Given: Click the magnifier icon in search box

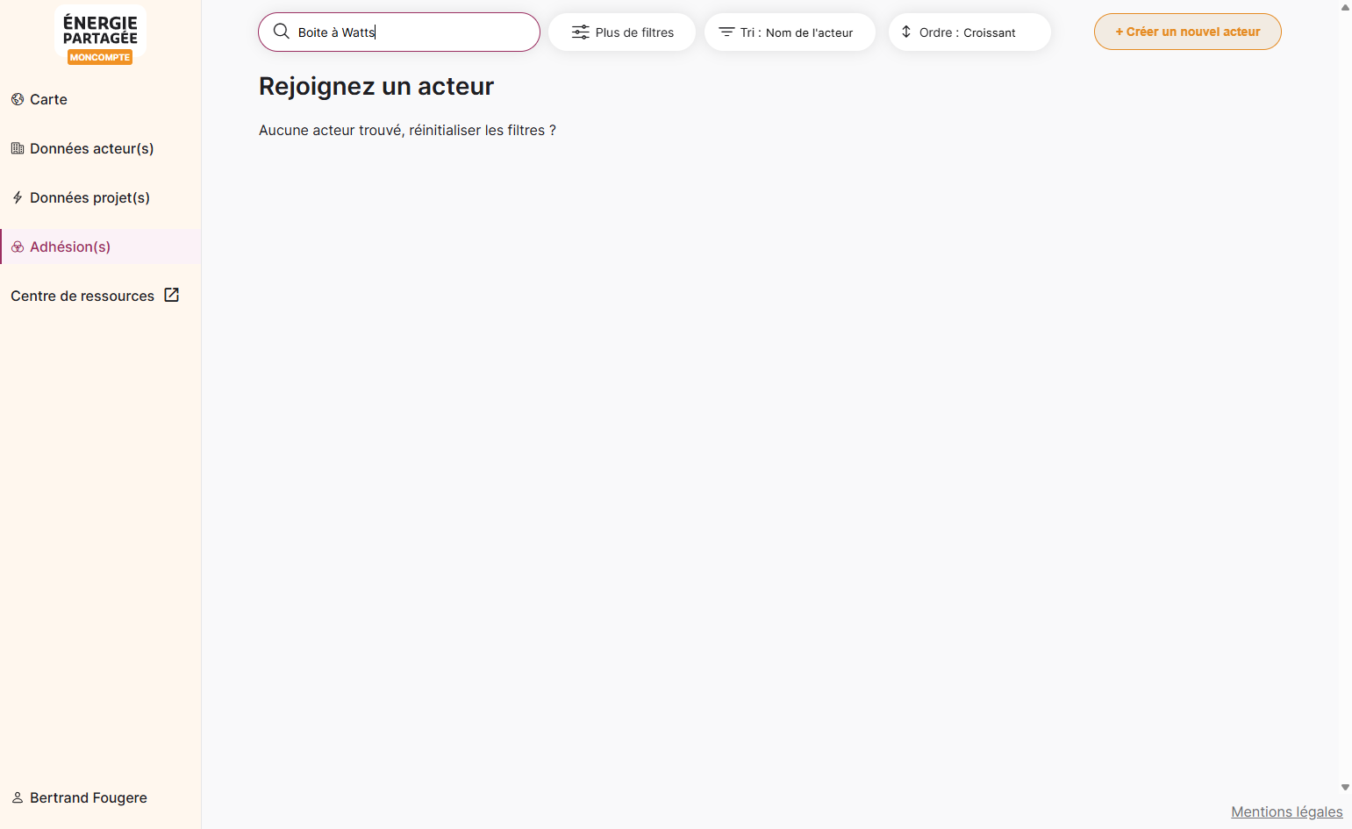Looking at the screenshot, I should click(282, 32).
